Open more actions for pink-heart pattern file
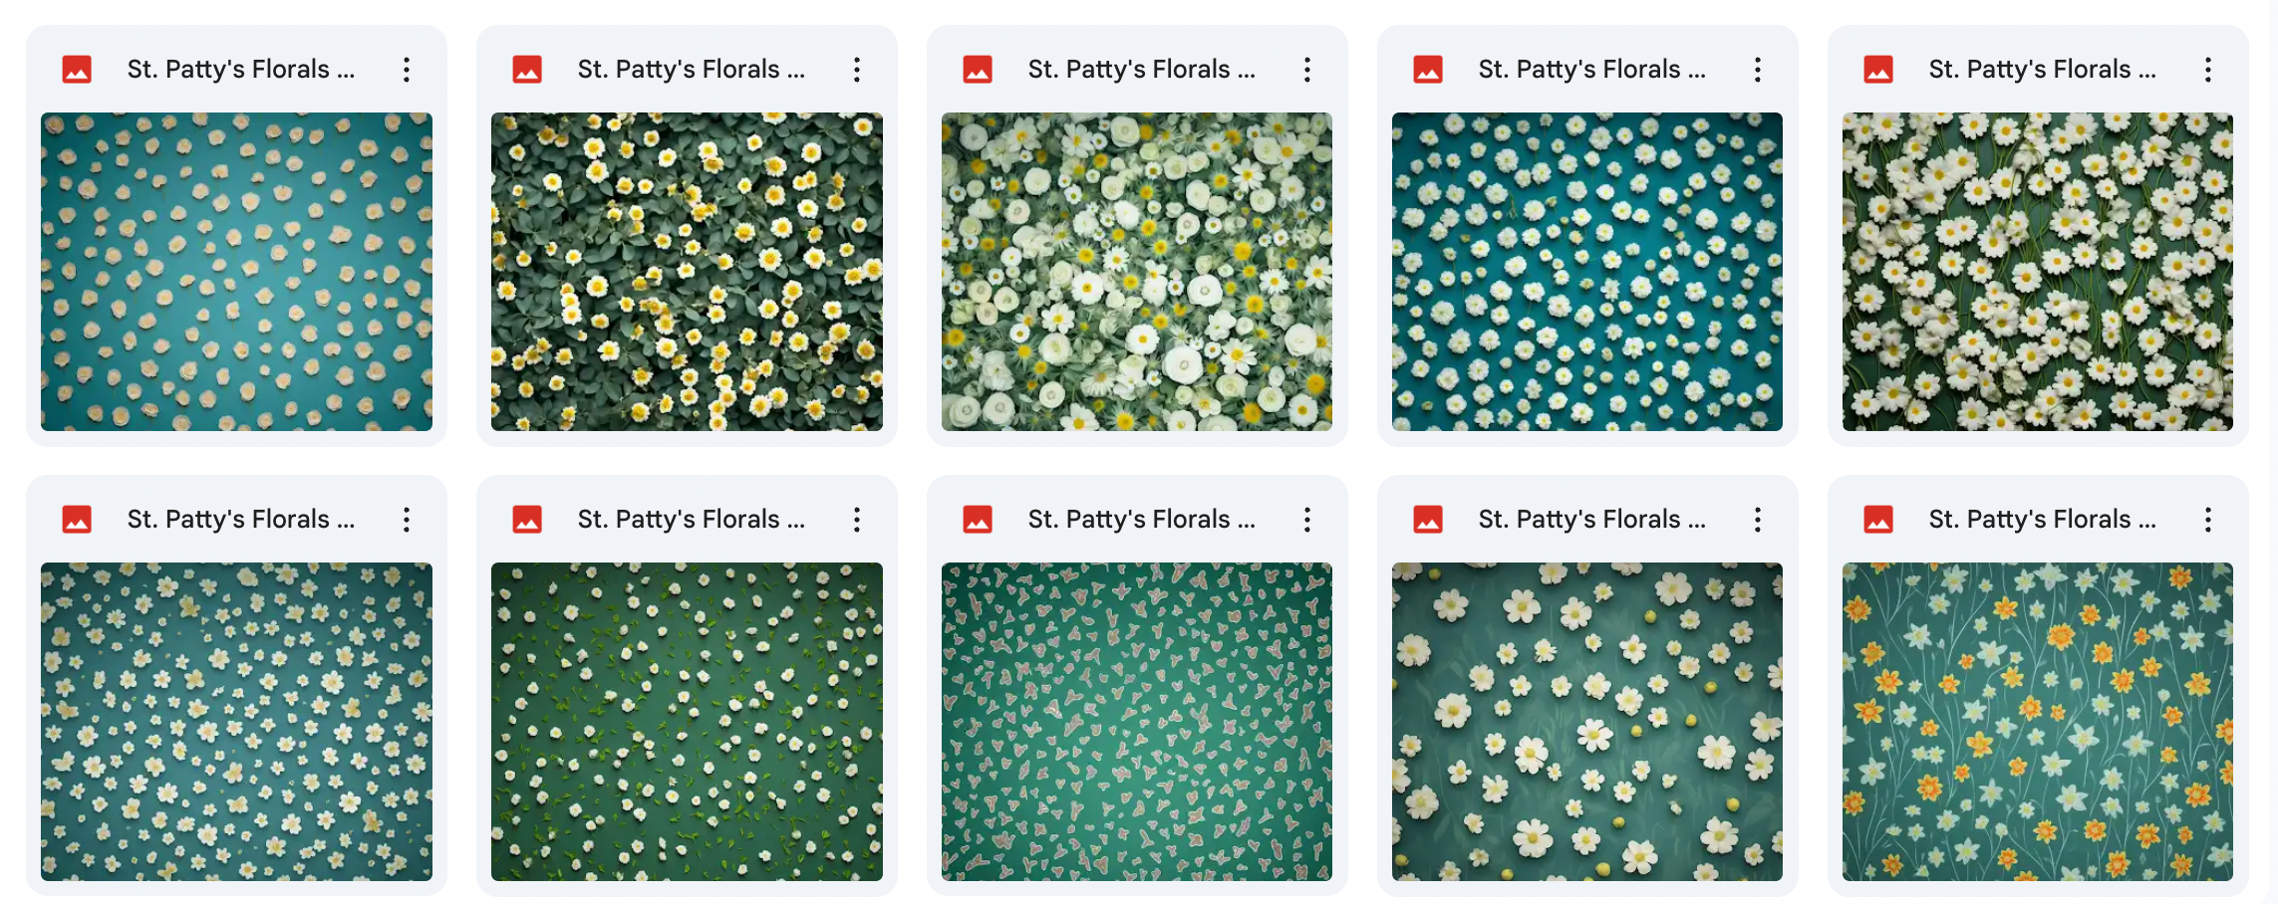 click(1307, 520)
